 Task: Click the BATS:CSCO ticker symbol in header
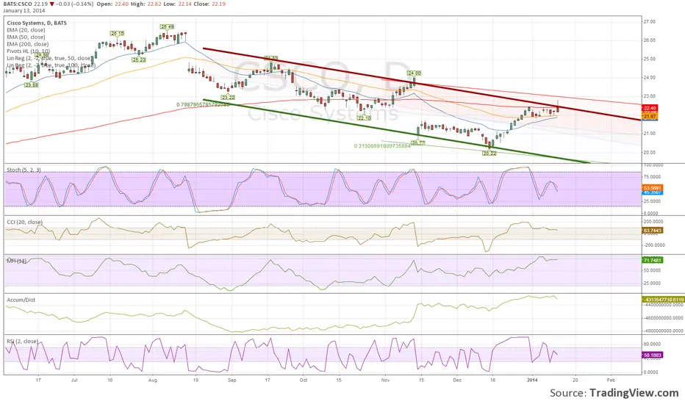(x=18, y=4)
